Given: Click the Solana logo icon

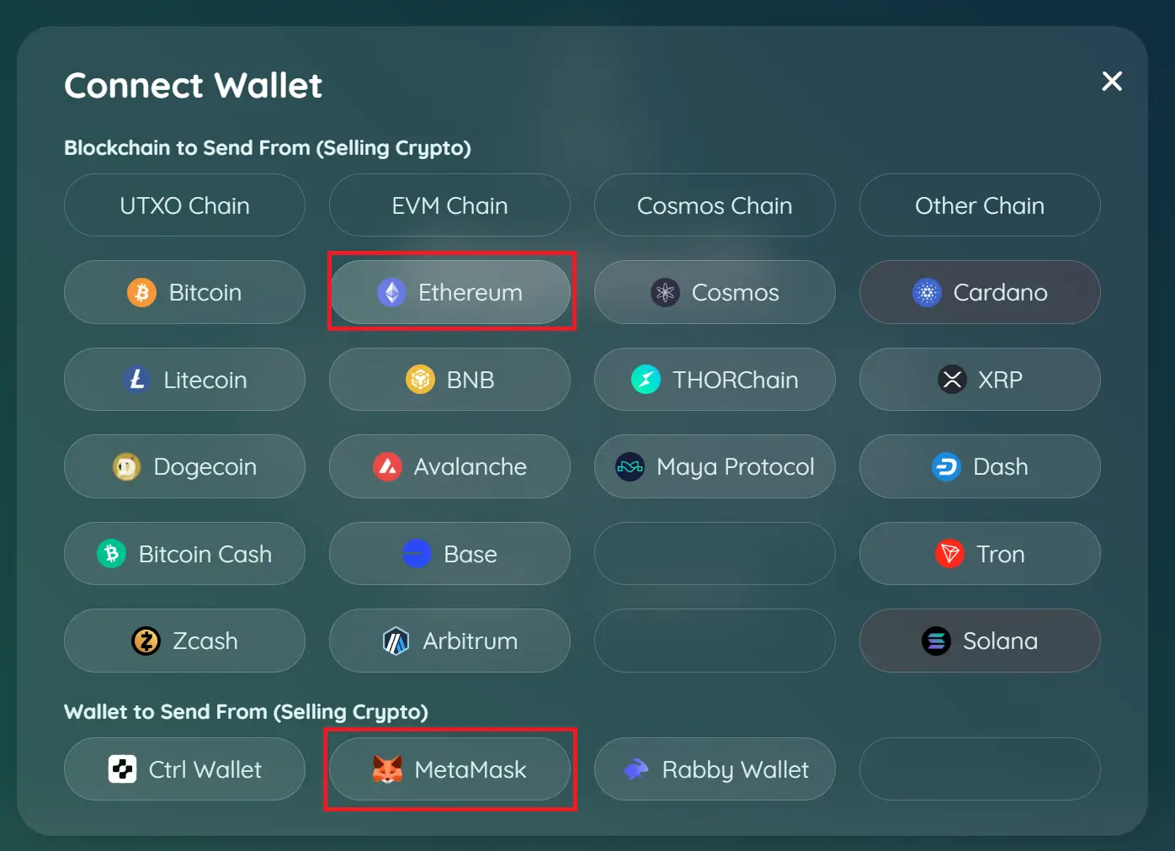Looking at the screenshot, I should pos(936,641).
